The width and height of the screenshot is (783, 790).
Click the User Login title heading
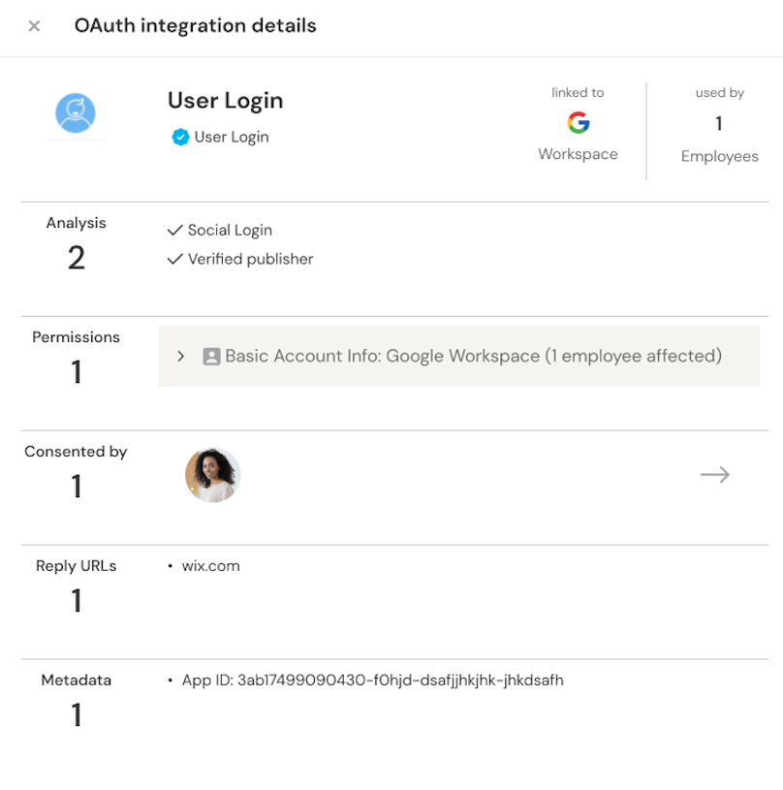pyautogui.click(x=225, y=101)
